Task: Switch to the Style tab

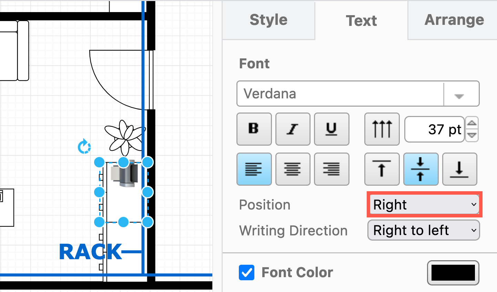Action: (x=268, y=20)
